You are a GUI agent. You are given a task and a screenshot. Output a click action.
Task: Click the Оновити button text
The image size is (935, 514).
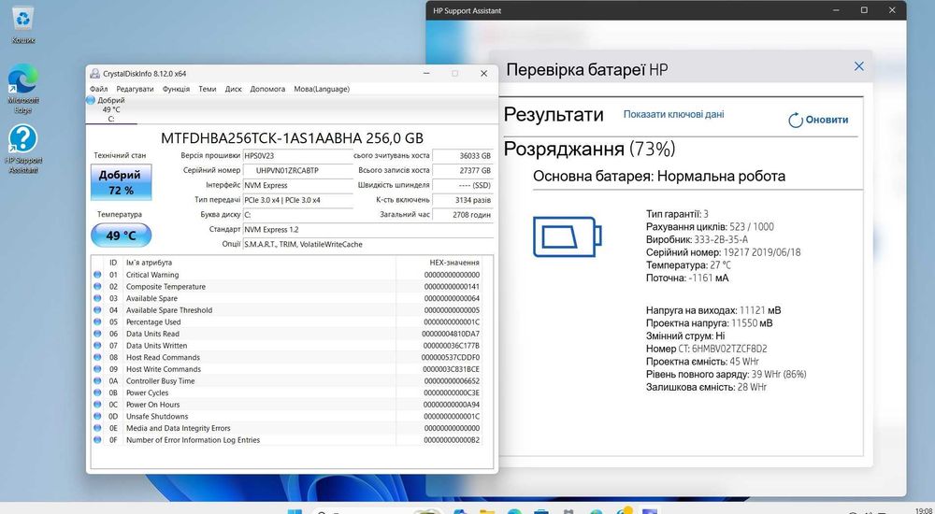pos(827,120)
